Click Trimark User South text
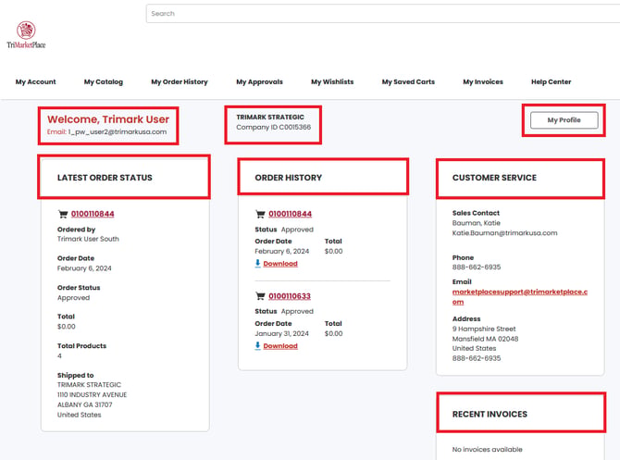620x460 pixels. 88,239
